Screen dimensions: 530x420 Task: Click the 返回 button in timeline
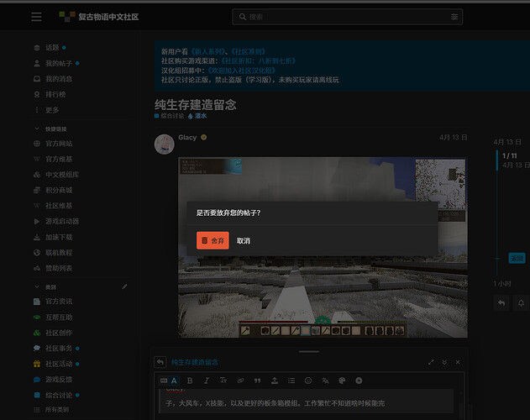coord(517,259)
